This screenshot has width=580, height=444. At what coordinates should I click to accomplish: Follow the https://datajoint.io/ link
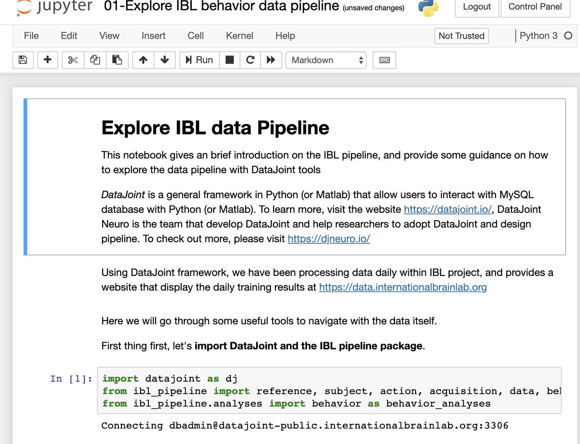[x=448, y=209]
